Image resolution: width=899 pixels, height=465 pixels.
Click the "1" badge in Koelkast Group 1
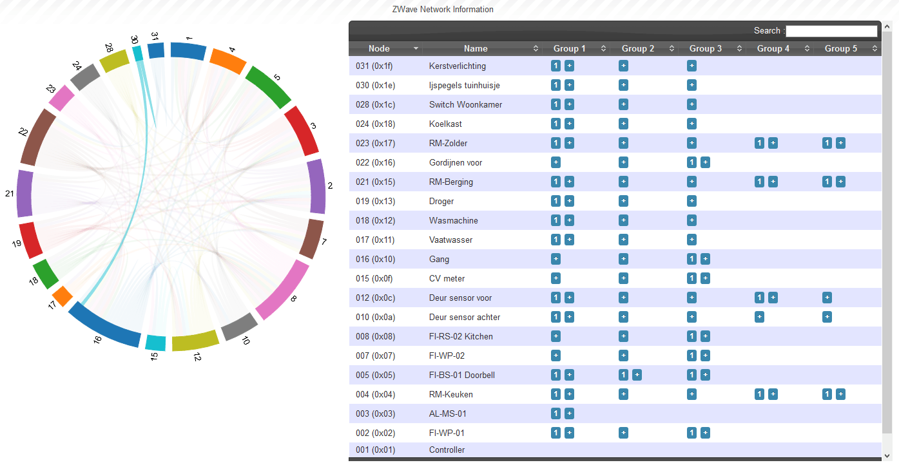pyautogui.click(x=556, y=124)
